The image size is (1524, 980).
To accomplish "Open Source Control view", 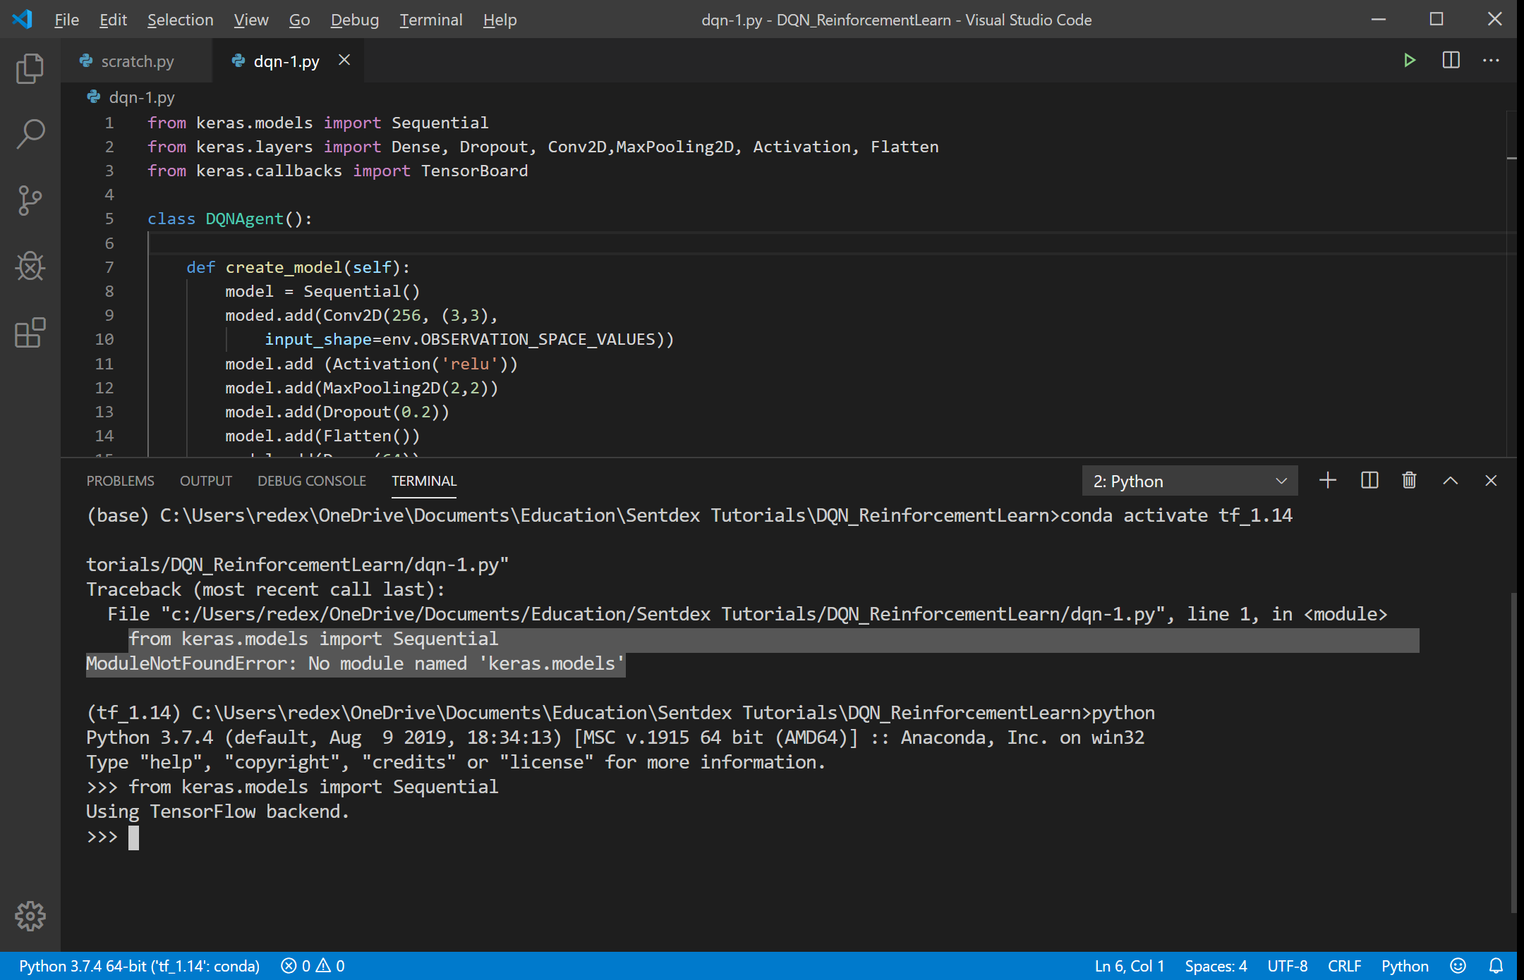I will click(30, 200).
